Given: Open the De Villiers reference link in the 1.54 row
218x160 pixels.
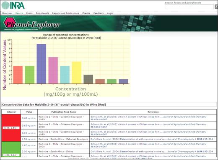Looking at the screenshot, I should tap(152, 139).
